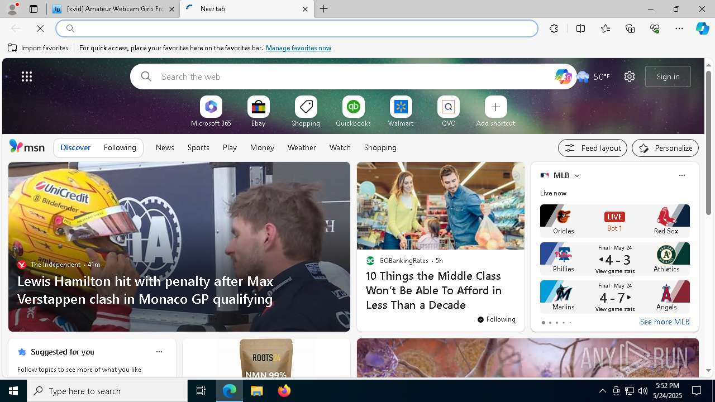This screenshot has width=715, height=402.
Task: Open the Play menu item
Action: [230, 147]
